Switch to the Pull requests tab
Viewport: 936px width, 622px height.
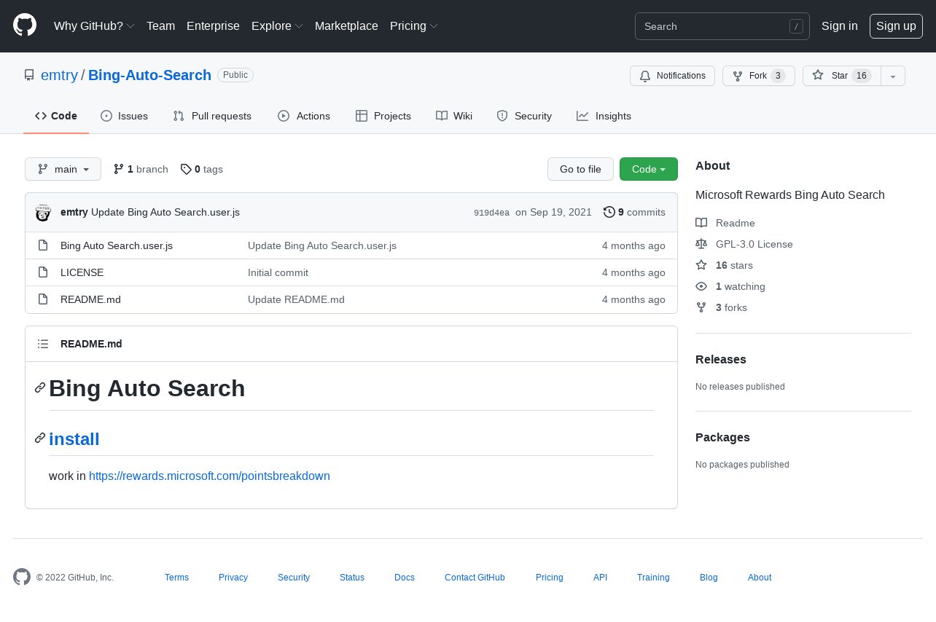[x=212, y=116]
